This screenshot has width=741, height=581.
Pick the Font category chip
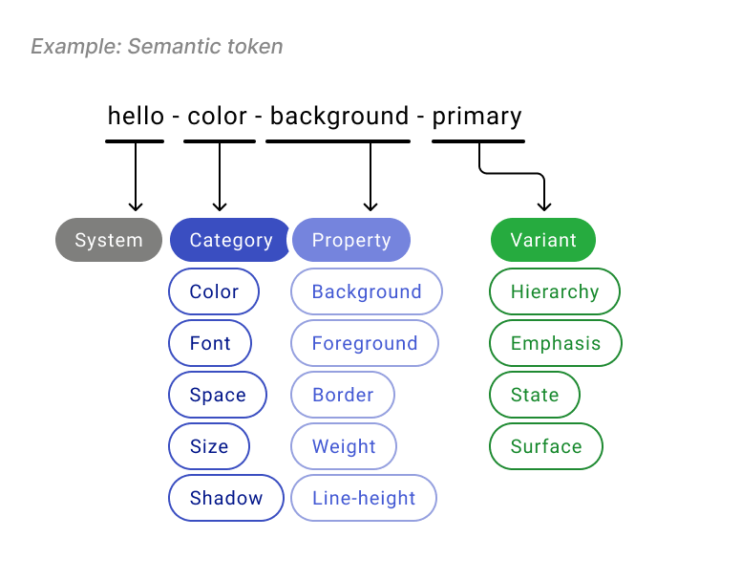coord(210,343)
